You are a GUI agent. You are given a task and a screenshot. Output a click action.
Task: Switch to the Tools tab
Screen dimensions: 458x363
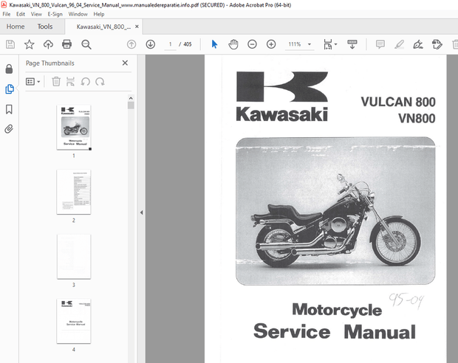(x=45, y=27)
